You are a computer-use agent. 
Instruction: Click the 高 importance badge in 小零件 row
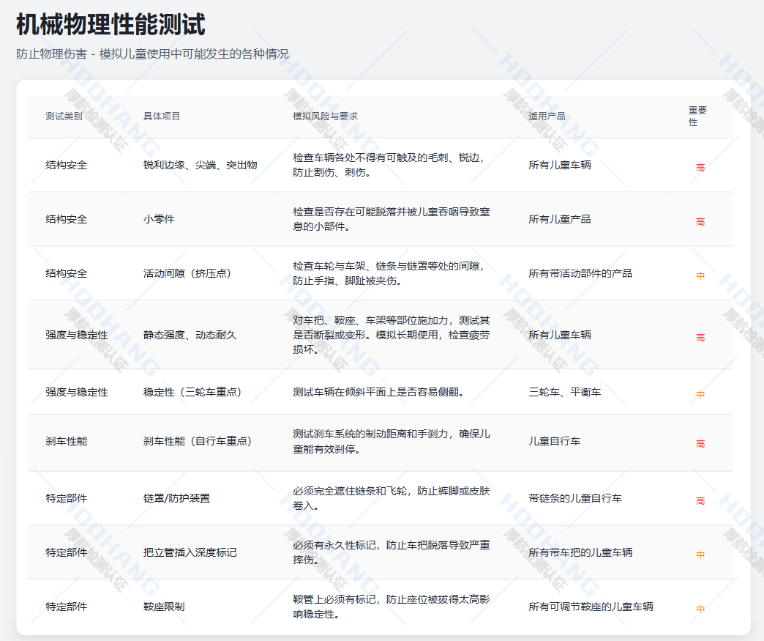700,222
